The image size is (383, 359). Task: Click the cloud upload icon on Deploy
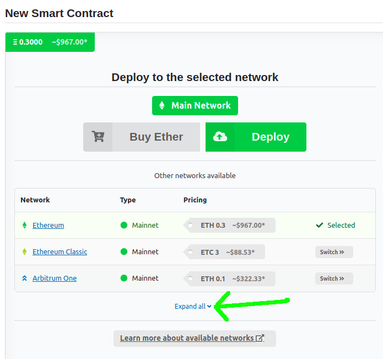coord(220,137)
